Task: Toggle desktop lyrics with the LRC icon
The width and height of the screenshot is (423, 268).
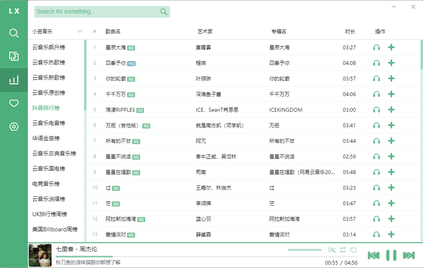Action: pos(333,250)
